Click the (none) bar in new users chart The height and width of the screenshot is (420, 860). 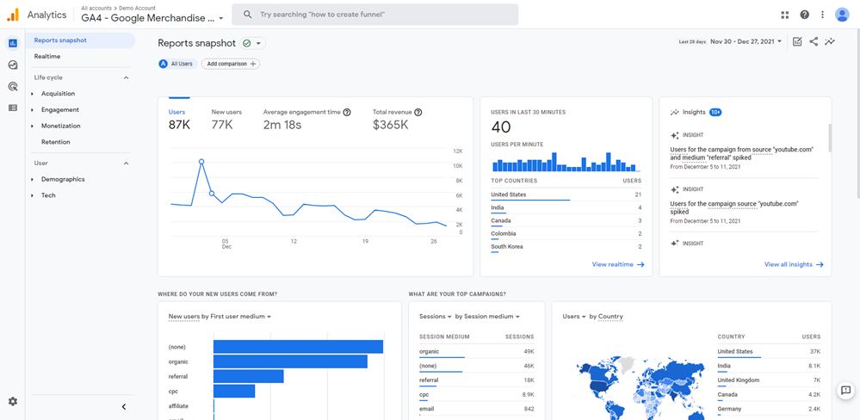(298, 347)
